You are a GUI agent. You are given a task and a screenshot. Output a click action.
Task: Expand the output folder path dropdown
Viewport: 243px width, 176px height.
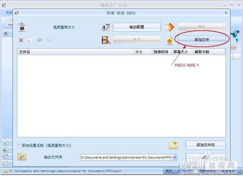(175, 158)
